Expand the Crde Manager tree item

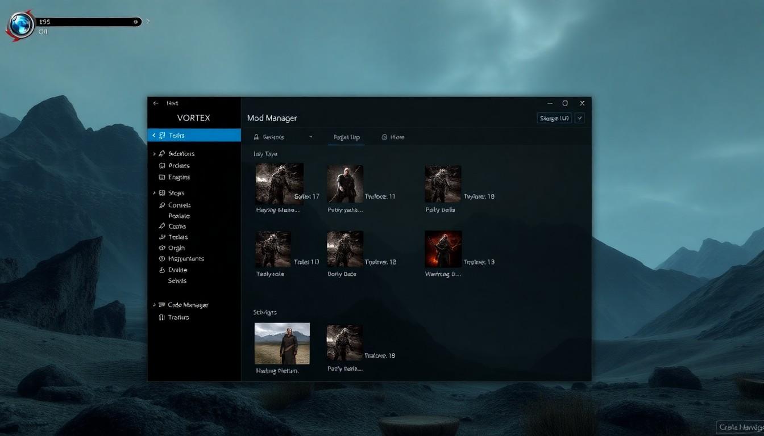pos(154,305)
